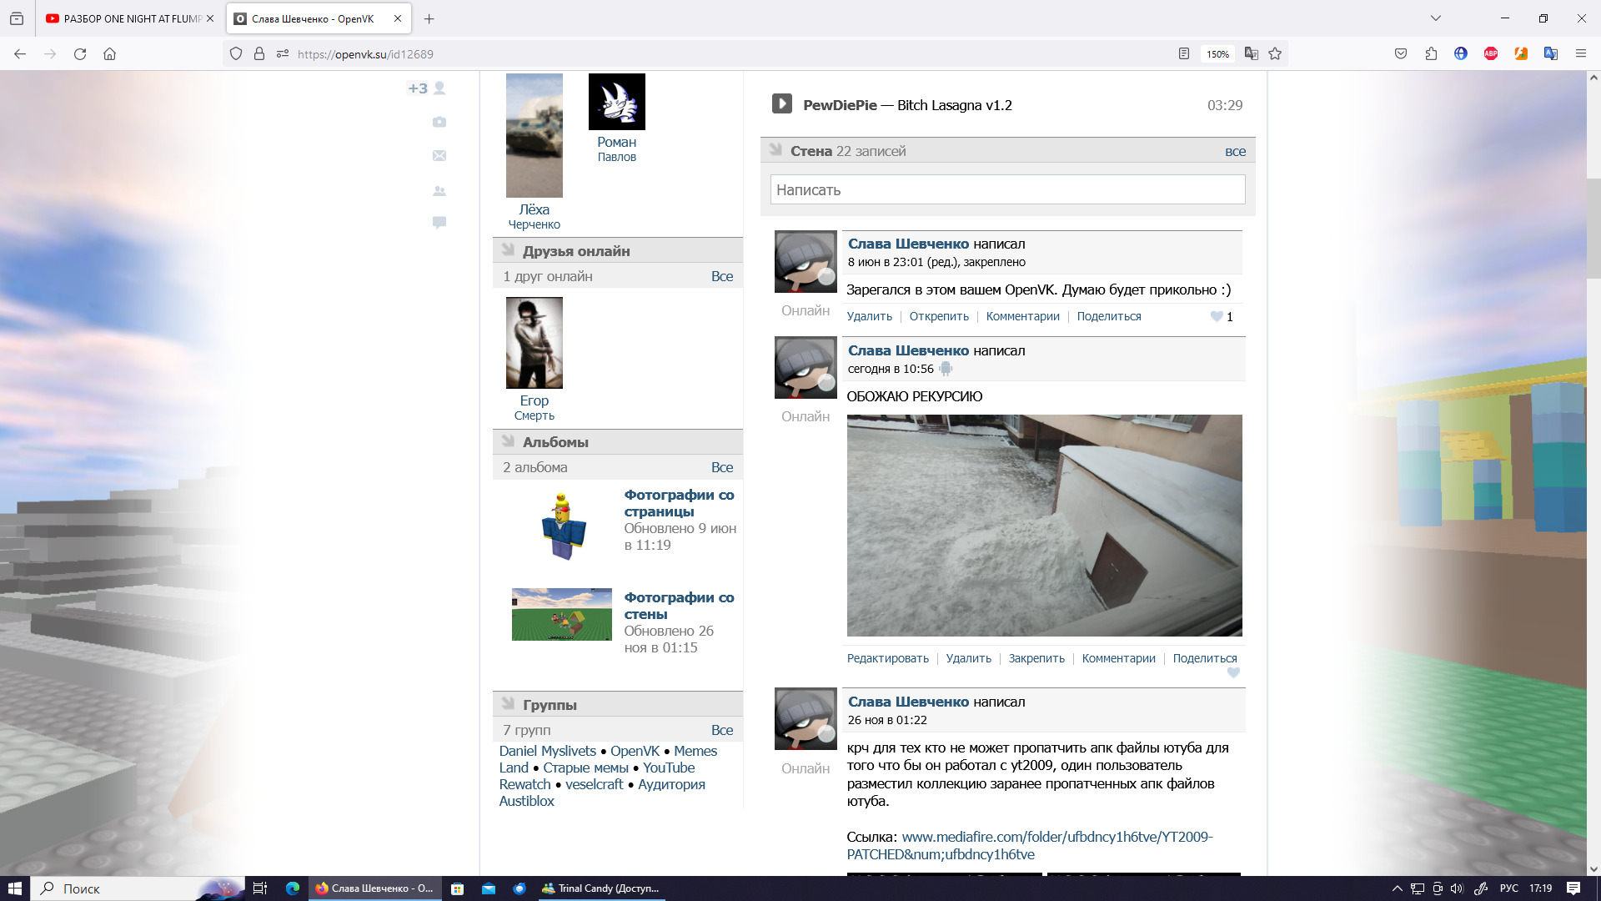Click the camera icon in the left sidebar
This screenshot has height=901, width=1601.
[439, 122]
